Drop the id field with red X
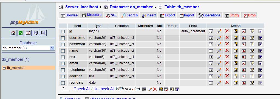The height and width of the screenshot is (99, 280). coord(227,31)
